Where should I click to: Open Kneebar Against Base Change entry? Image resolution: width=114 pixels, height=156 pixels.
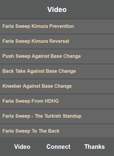pos(57,86)
